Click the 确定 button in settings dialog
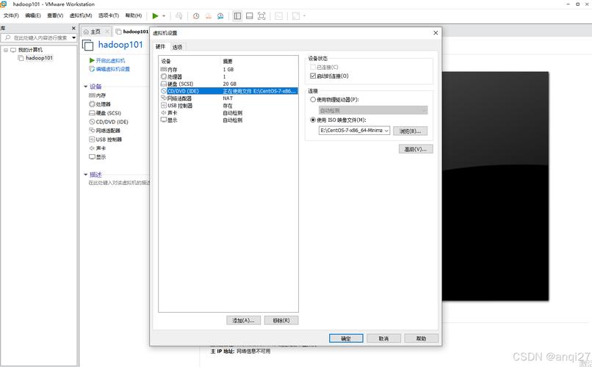This screenshot has height=367, width=592. [x=346, y=338]
